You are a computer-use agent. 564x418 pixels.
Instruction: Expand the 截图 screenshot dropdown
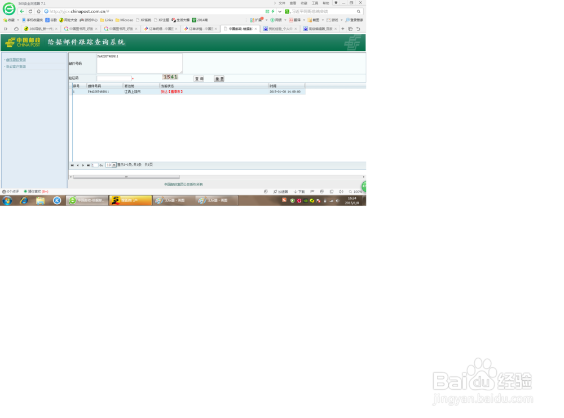pyautogui.click(x=323, y=20)
